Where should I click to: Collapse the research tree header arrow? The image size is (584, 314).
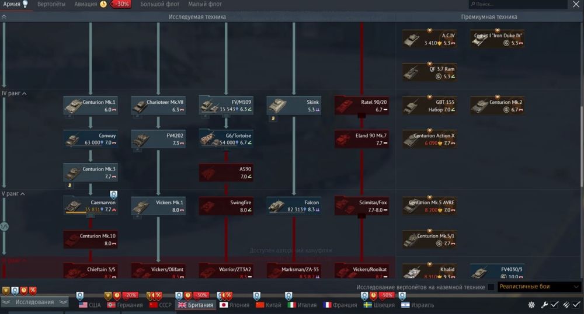click(x=4, y=17)
